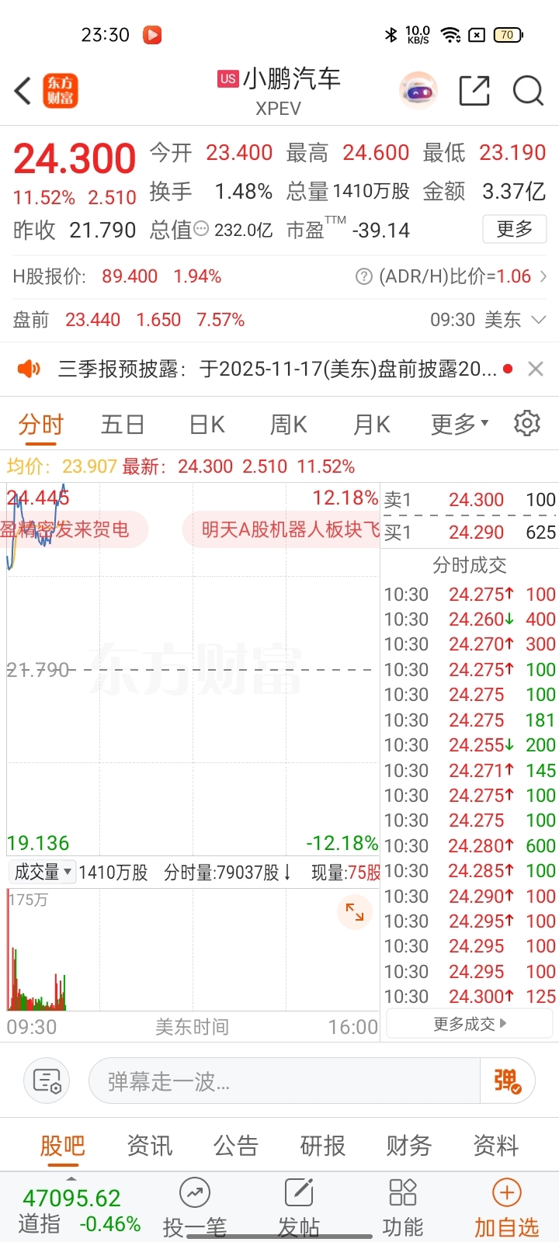The height and width of the screenshot is (1242, 559).
Task: Switch to the 日K chart tab
Action: pyautogui.click(x=207, y=425)
